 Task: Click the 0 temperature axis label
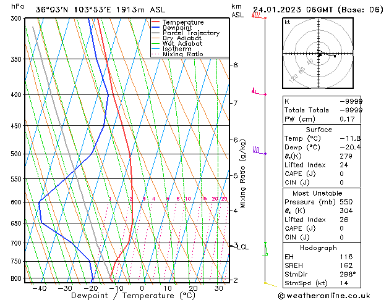point(142,288)
